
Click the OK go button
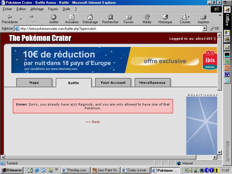pyautogui.click(x=215, y=29)
